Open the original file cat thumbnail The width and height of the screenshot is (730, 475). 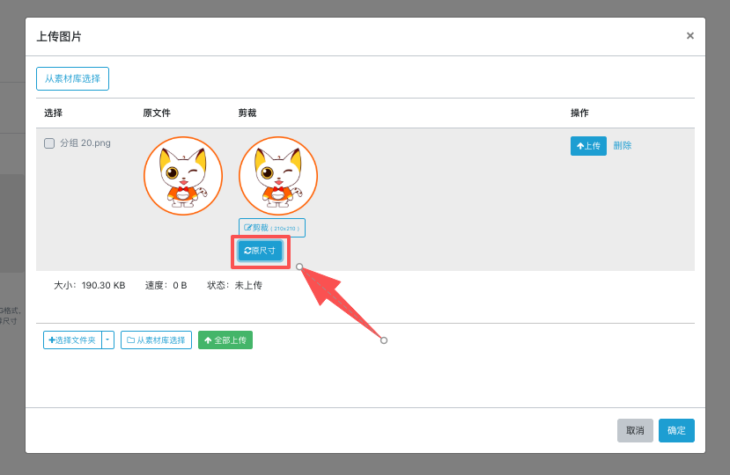[183, 176]
